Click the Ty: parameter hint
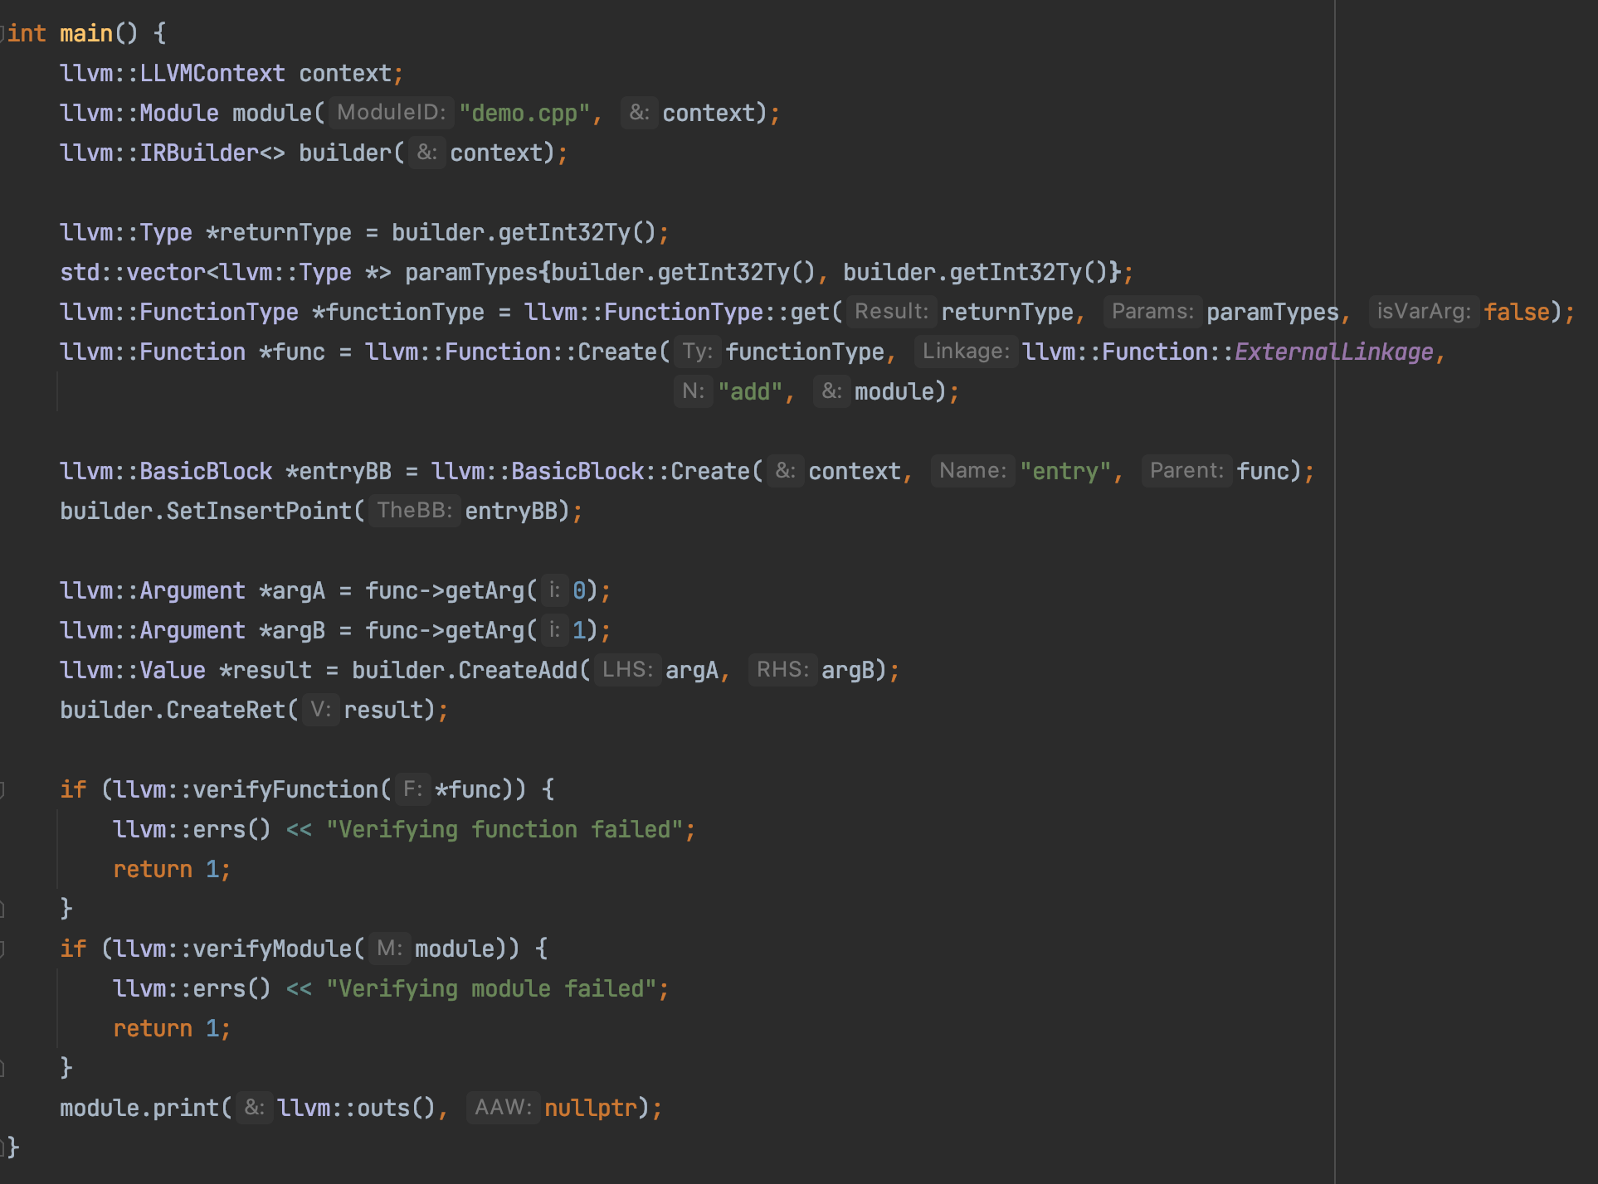This screenshot has width=1598, height=1184. click(697, 351)
